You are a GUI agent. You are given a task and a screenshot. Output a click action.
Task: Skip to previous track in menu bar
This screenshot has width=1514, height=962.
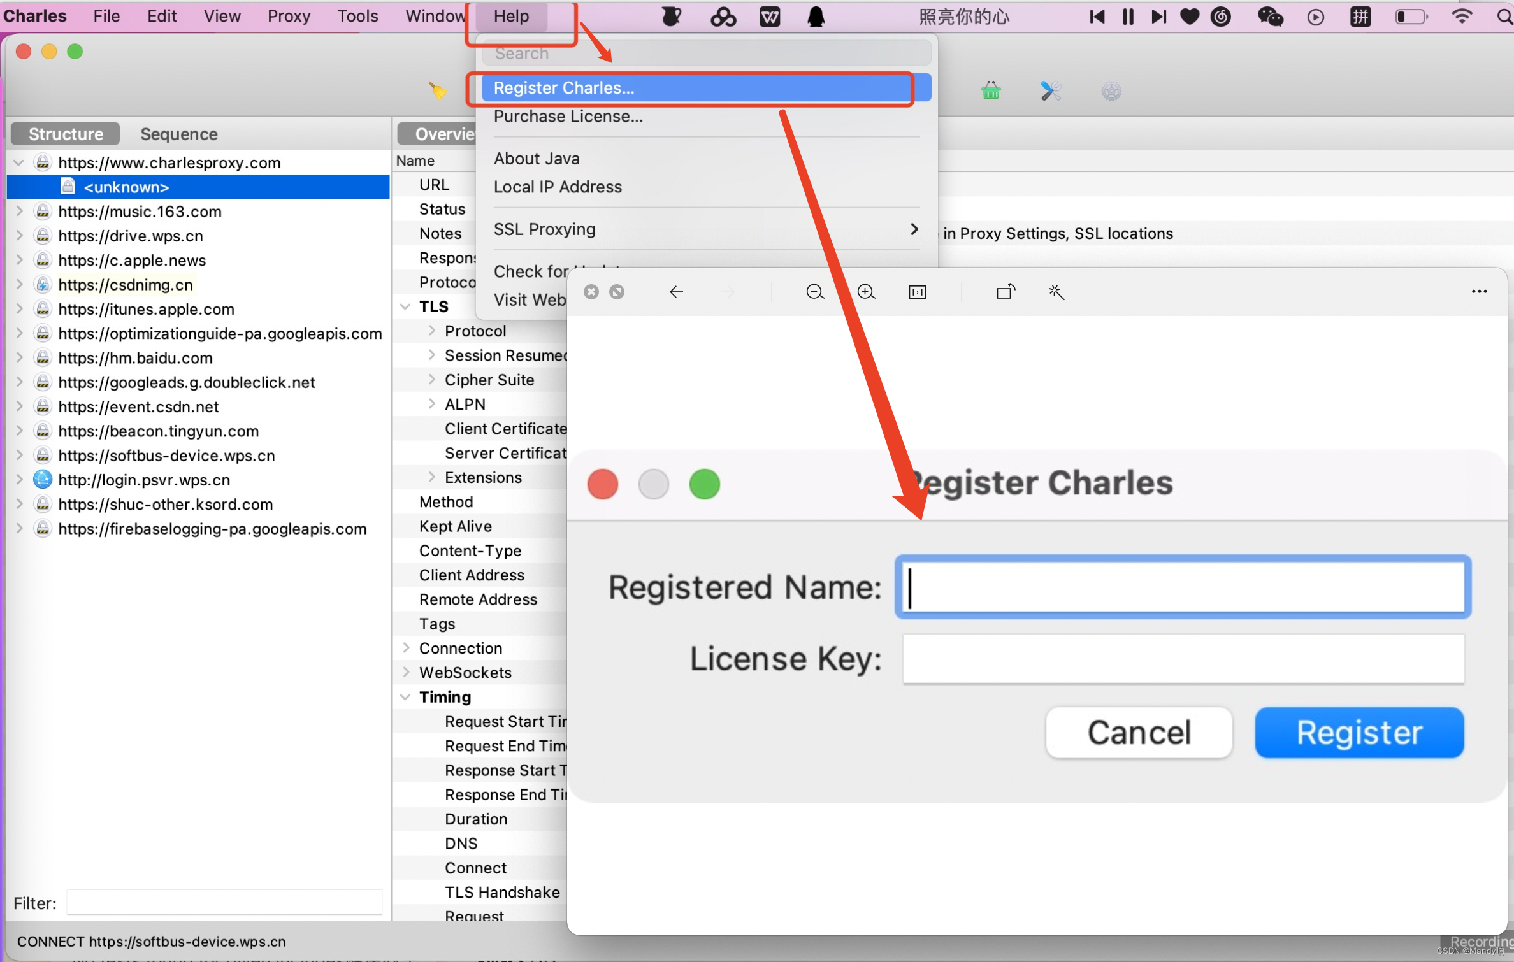click(1097, 17)
